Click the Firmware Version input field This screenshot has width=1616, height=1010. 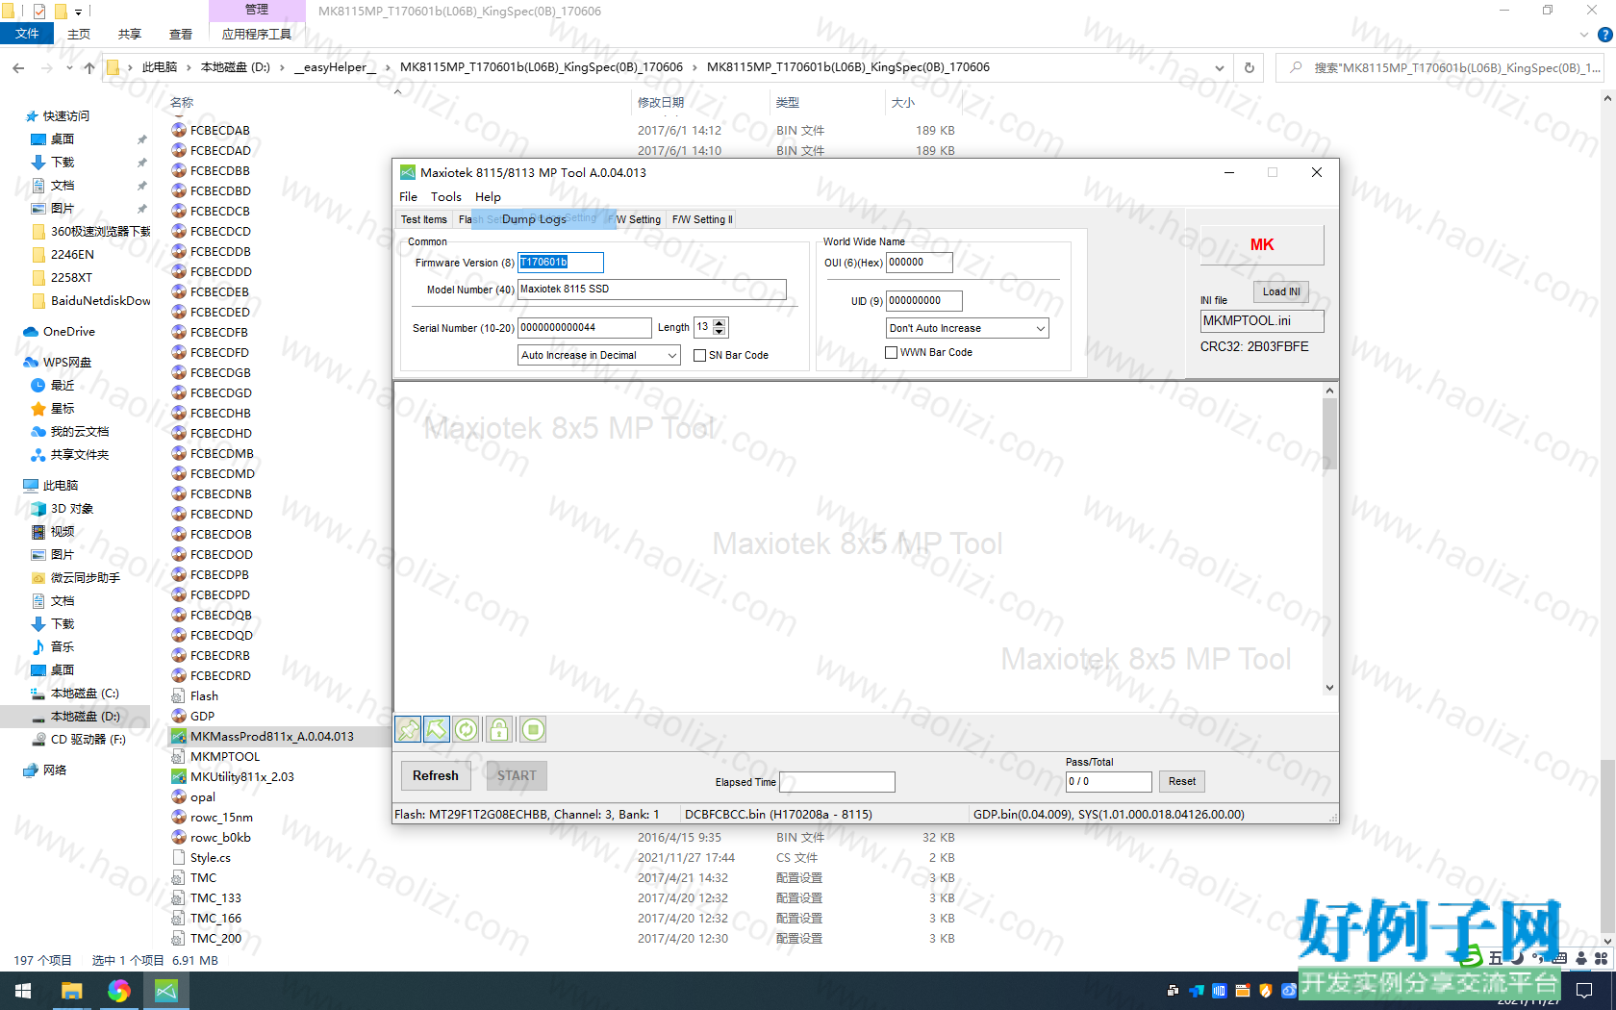tap(561, 263)
